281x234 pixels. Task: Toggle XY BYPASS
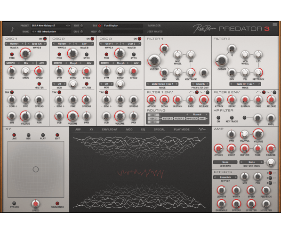point(14,203)
